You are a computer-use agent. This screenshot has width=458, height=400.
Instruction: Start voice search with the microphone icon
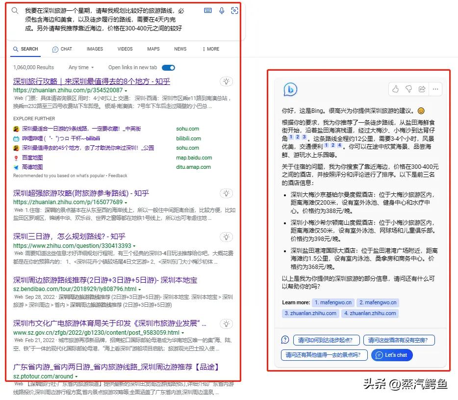[x=222, y=11]
